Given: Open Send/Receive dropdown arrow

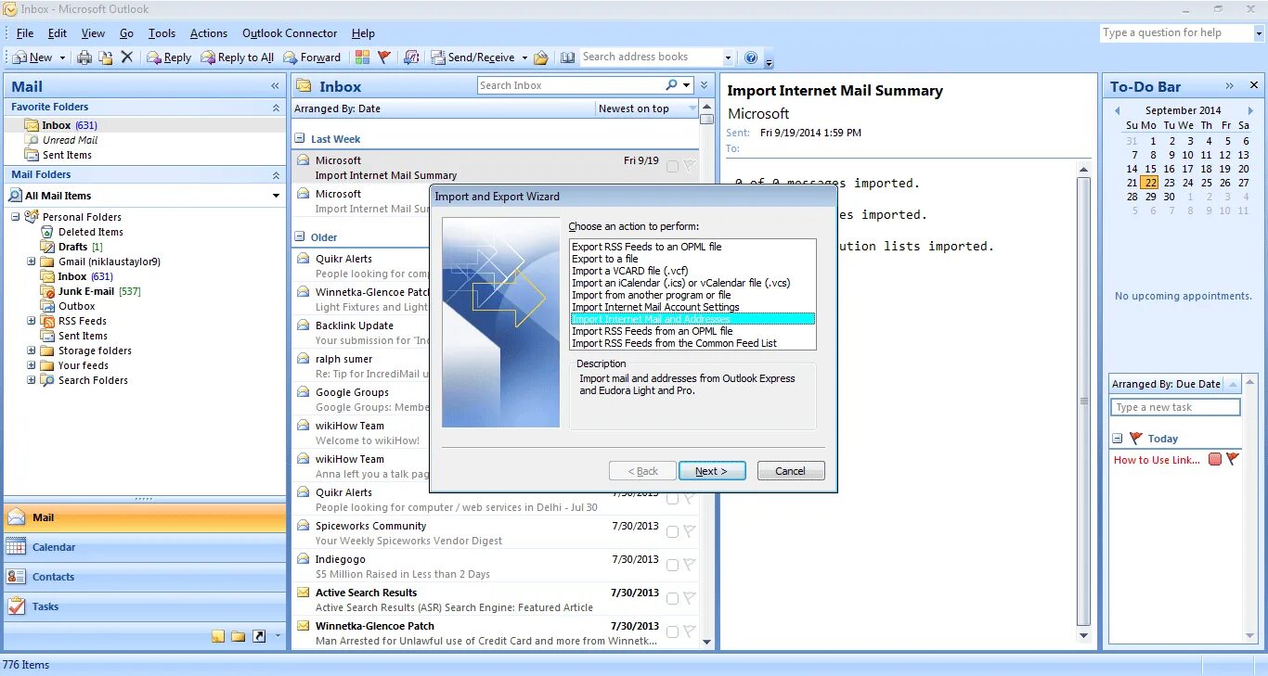Looking at the screenshot, I should click(x=524, y=57).
